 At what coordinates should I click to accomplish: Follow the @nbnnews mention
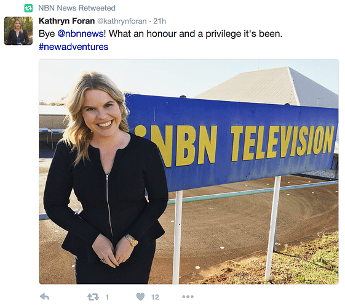tap(81, 34)
